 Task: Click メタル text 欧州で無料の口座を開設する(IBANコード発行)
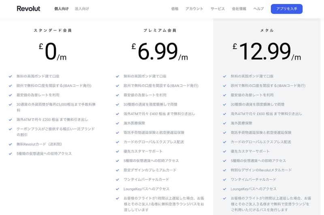[268, 86]
